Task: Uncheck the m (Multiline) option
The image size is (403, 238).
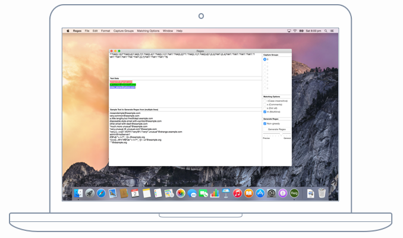Action: tap(265, 112)
